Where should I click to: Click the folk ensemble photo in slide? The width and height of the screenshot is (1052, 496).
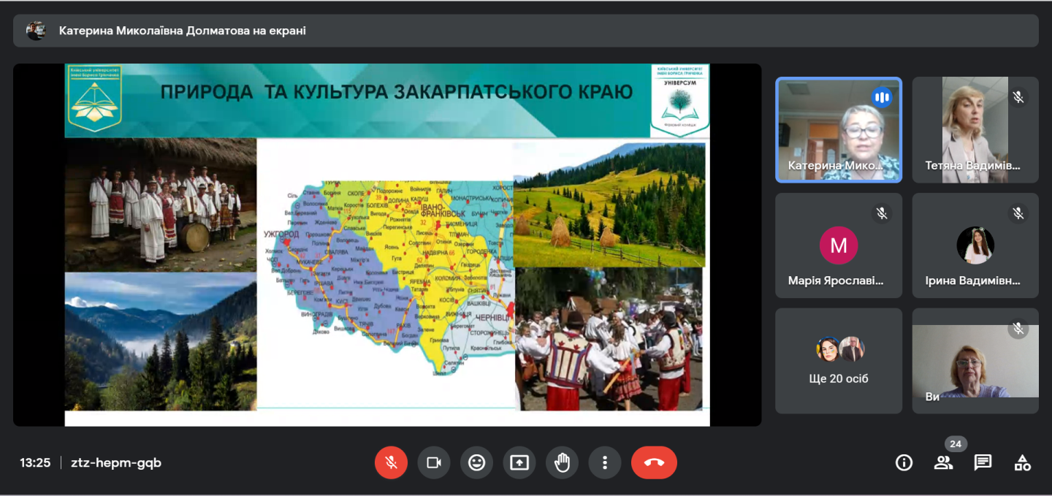click(x=161, y=205)
